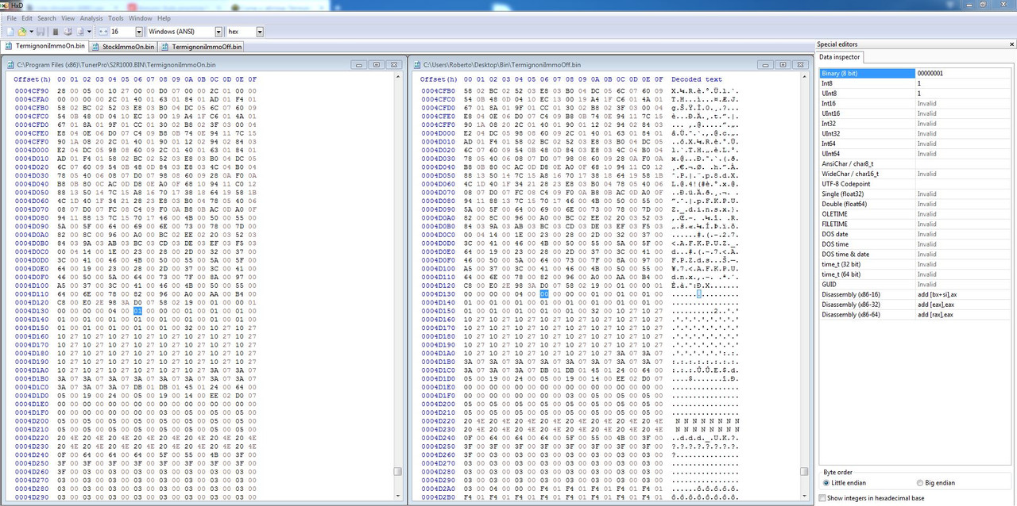Screen dimensions: 1017x506
Task: Switch to the TermignoniImmoOn.bin tab
Action: coord(44,46)
